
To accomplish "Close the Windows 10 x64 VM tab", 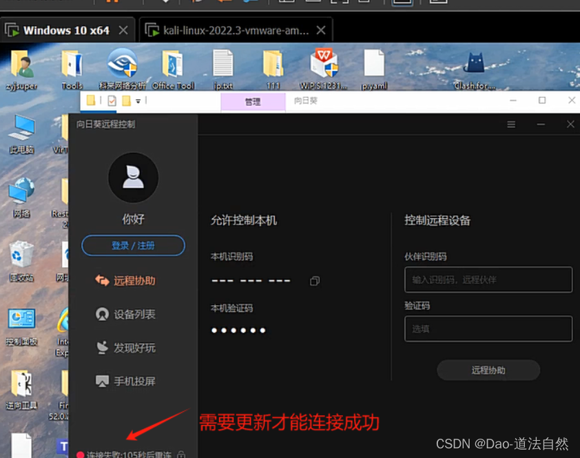I will point(123,30).
